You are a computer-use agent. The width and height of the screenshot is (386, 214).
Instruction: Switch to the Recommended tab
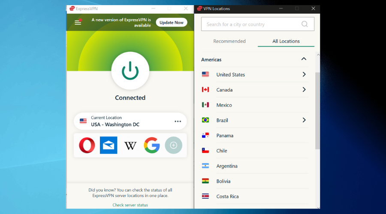tap(229, 41)
